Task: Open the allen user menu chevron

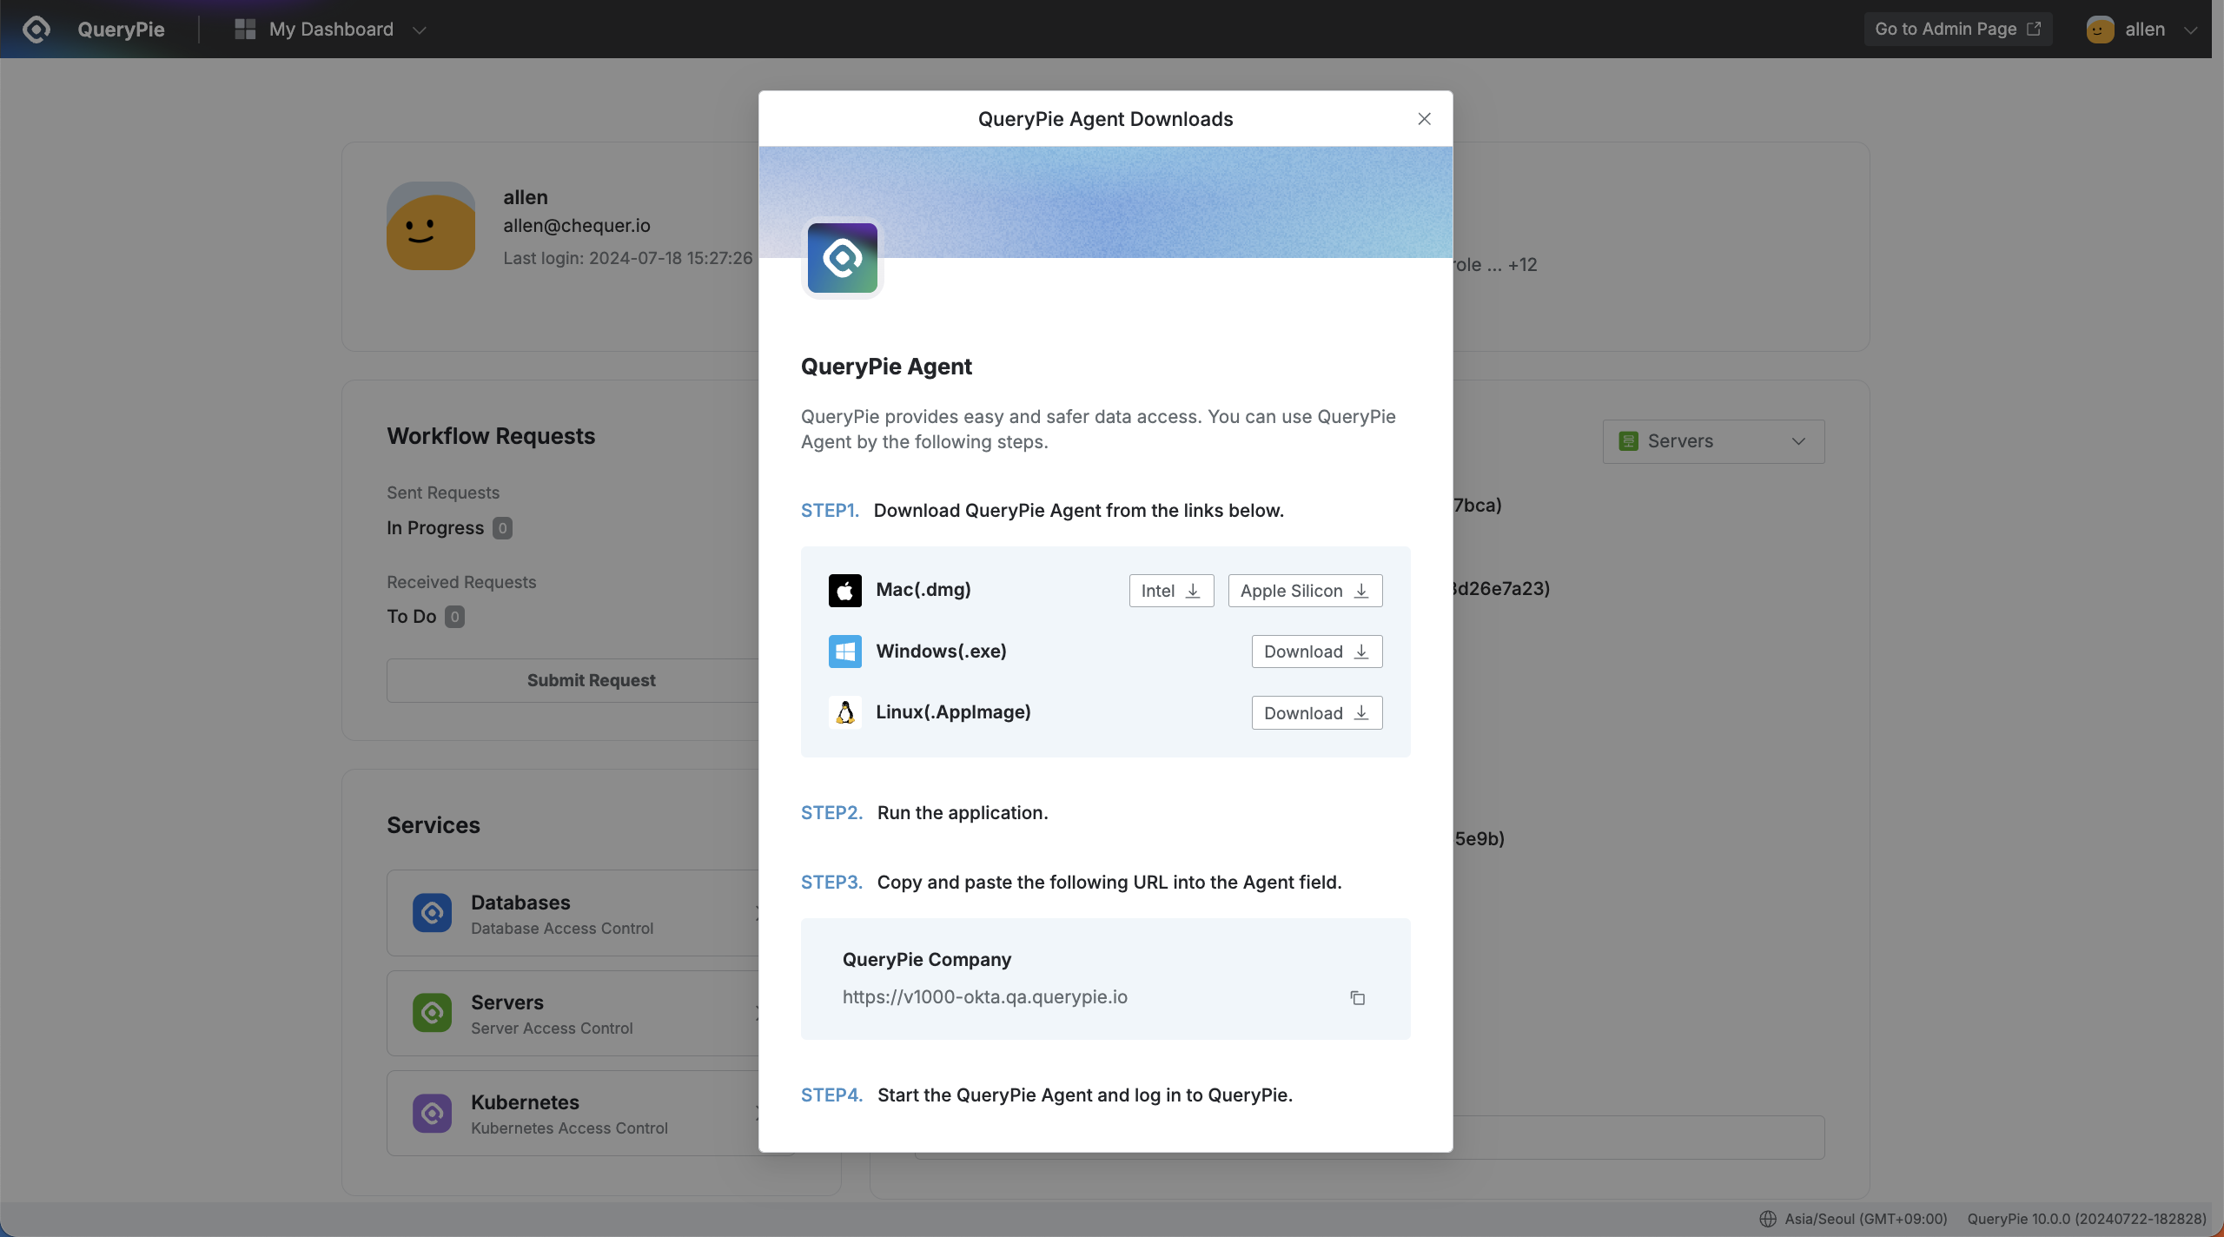Action: [2190, 30]
